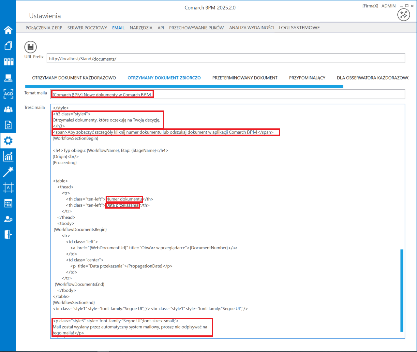Click the <h3 class="style4"> line
The height and width of the screenshot is (352, 417).
72,114
